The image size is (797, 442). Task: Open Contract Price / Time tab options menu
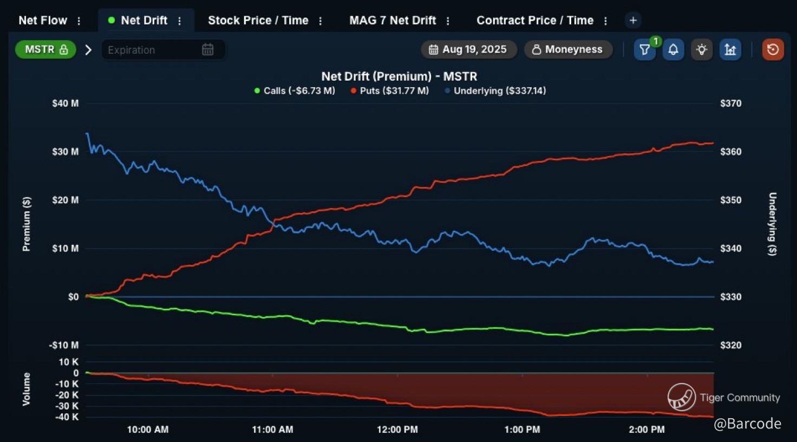pyautogui.click(x=605, y=21)
